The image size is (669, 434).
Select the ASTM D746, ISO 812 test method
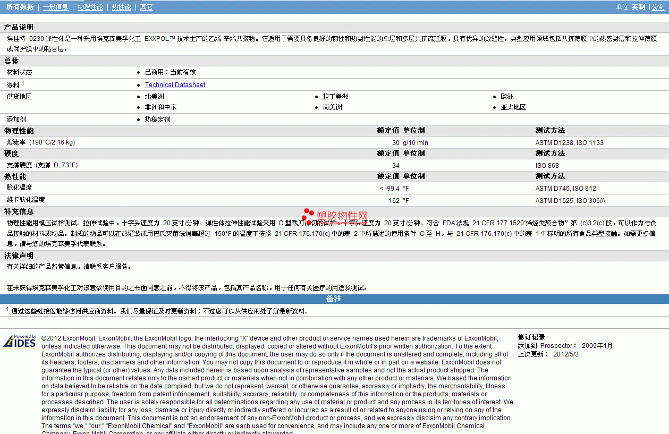566,189
